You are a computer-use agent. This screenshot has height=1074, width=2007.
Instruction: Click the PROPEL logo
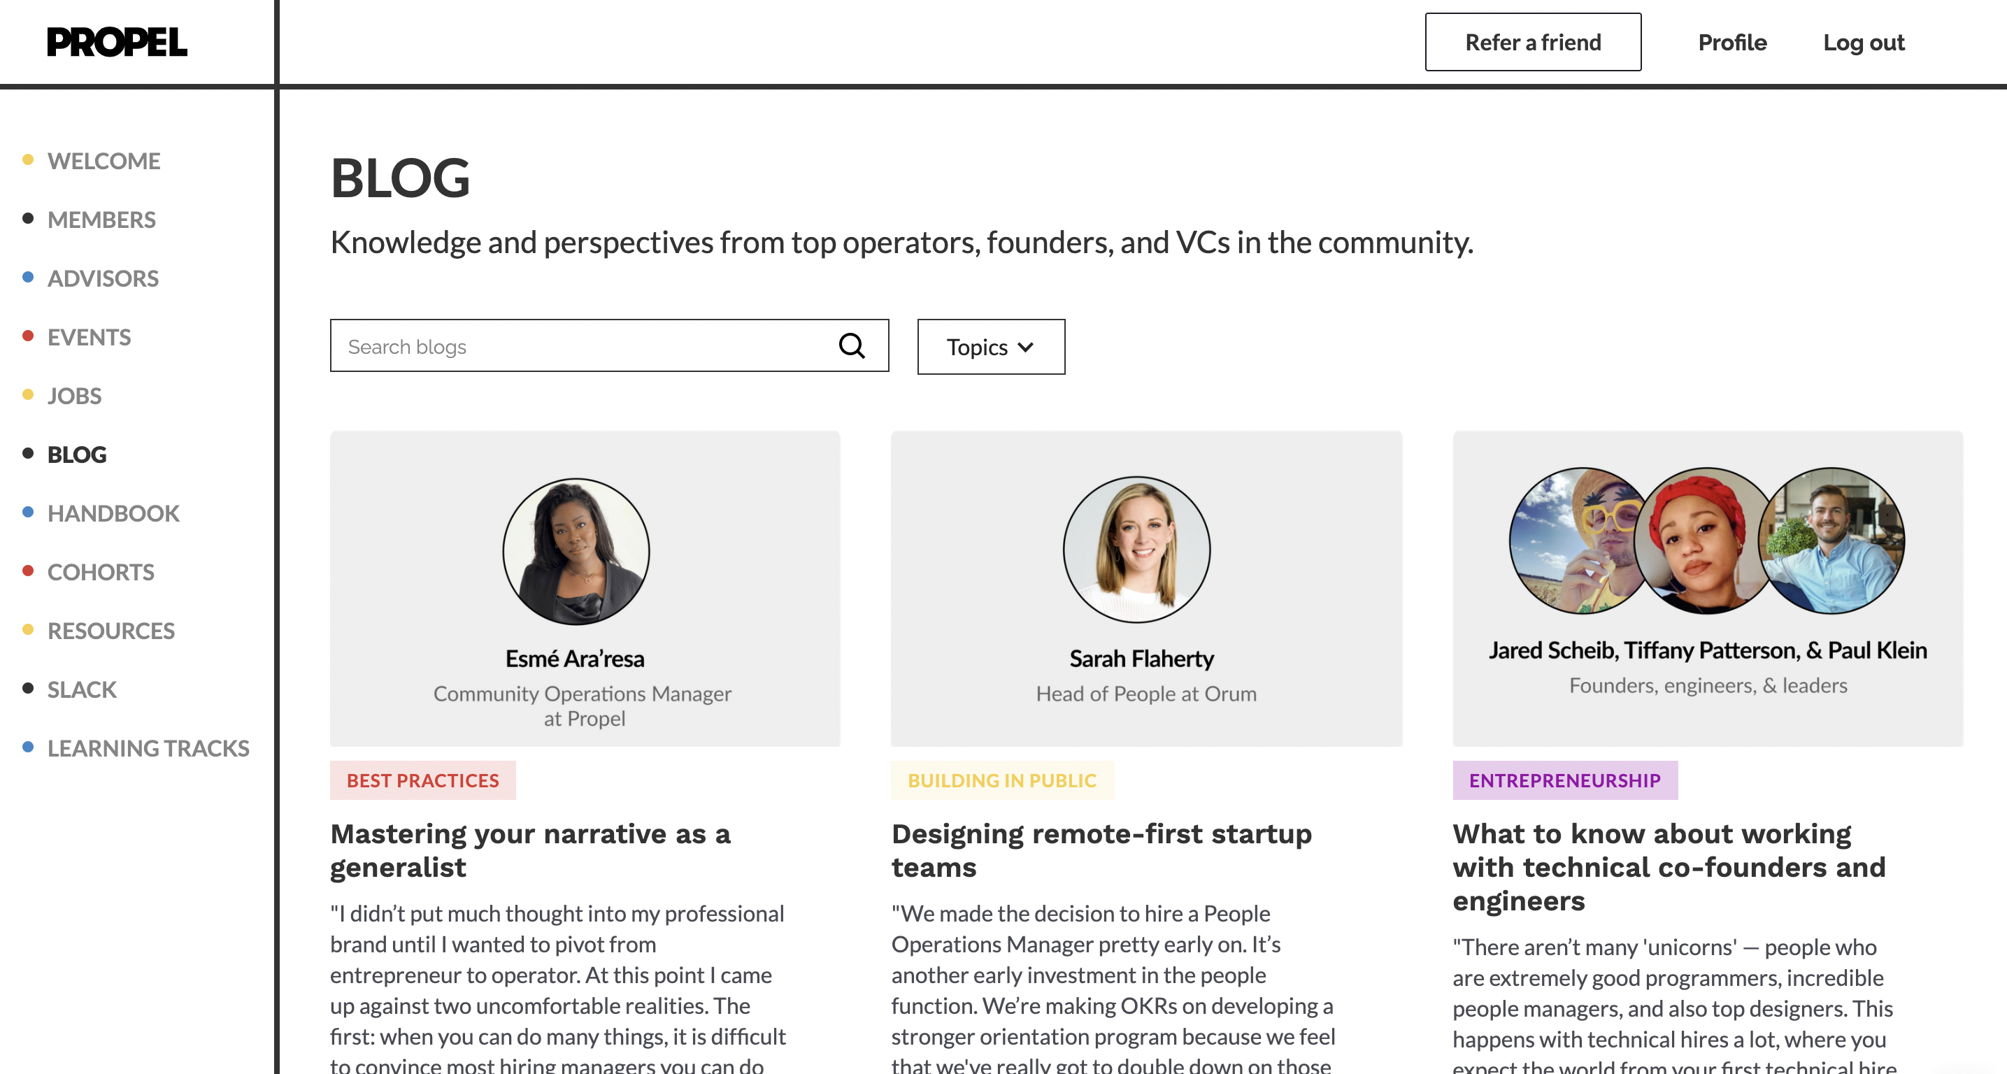(x=117, y=42)
